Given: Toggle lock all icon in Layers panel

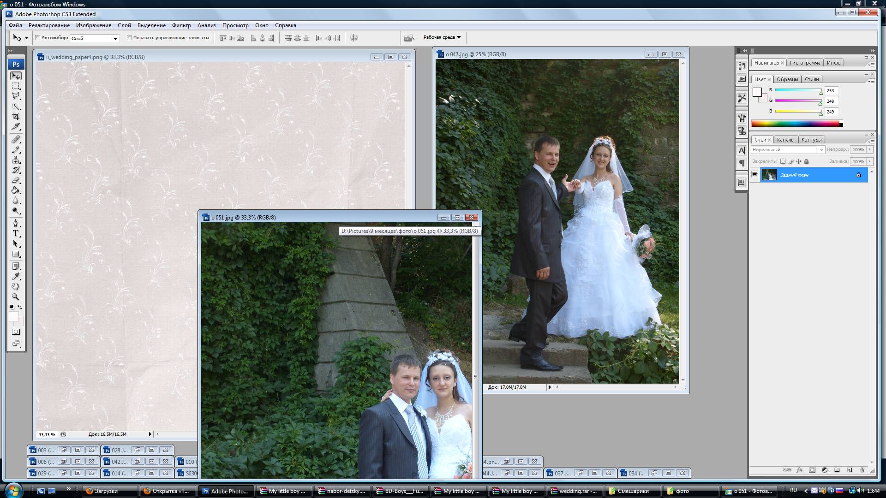Looking at the screenshot, I should pyautogui.click(x=807, y=161).
